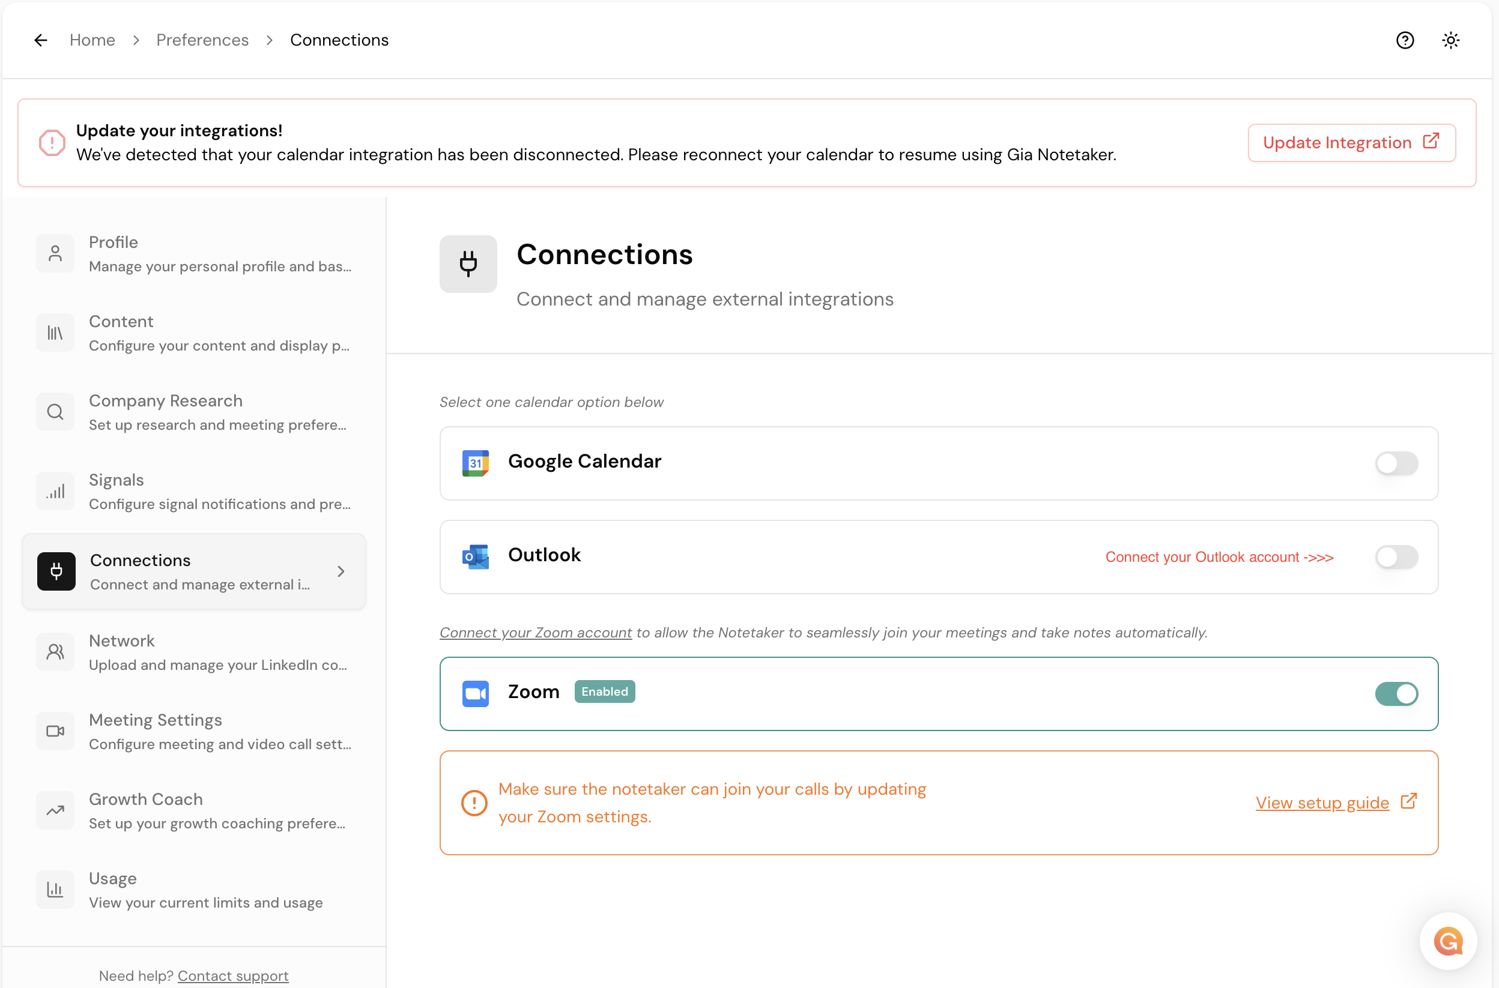Open the help question-mark icon

pyautogui.click(x=1405, y=40)
